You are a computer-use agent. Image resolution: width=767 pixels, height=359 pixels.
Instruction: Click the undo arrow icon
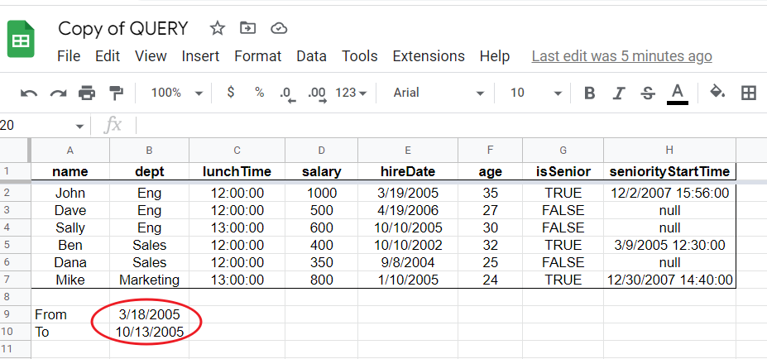pos(29,93)
